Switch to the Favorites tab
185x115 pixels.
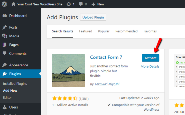pos(150,31)
